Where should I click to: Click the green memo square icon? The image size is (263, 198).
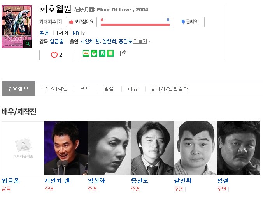(x=110, y=53)
